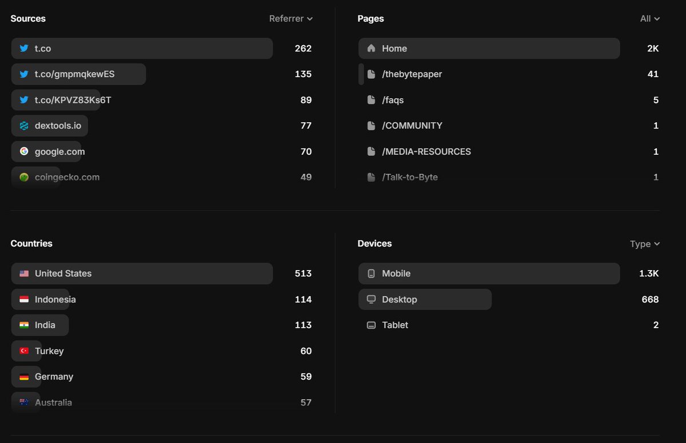Select the /faqs page row
The image size is (686, 443).
point(509,100)
